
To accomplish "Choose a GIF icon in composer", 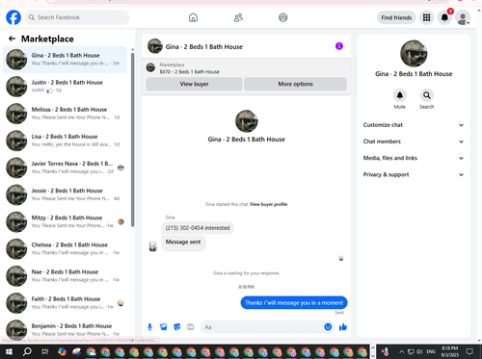I will pyautogui.click(x=191, y=327).
